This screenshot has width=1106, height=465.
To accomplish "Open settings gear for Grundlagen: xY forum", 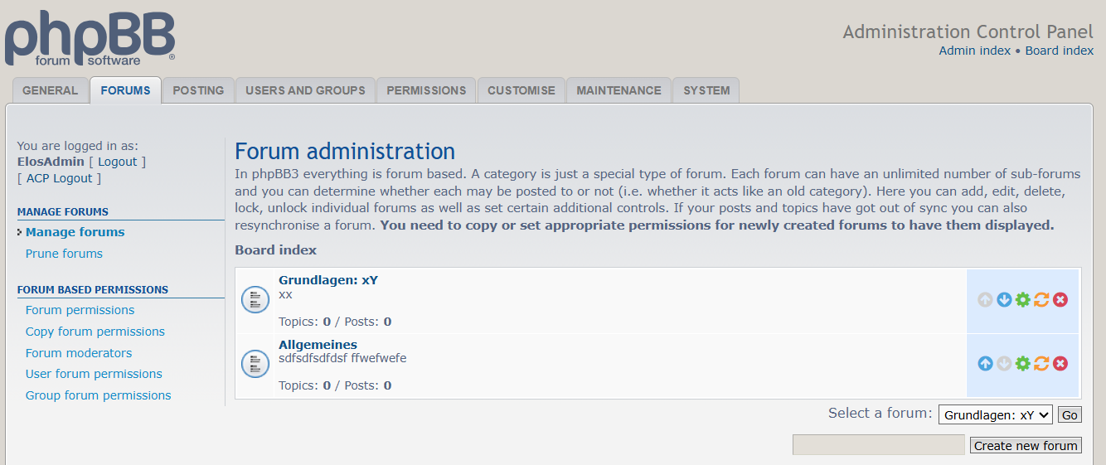I will point(1023,300).
